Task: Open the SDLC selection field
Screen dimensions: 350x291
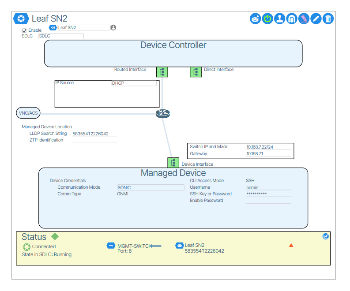Action: click(x=61, y=36)
